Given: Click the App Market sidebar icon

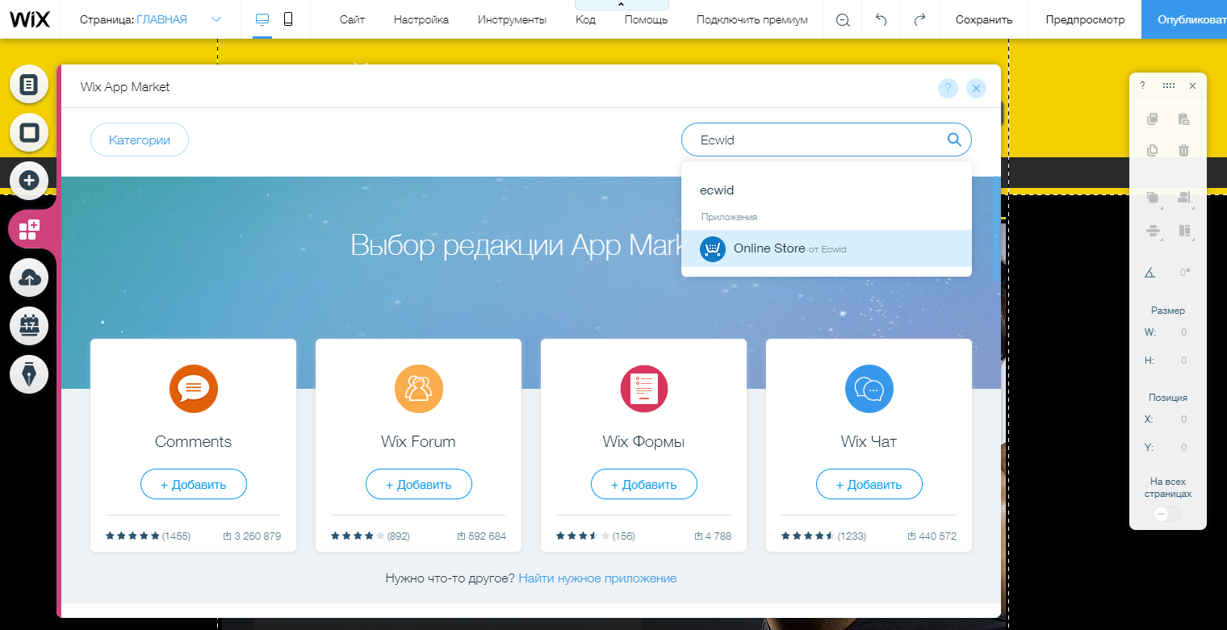Looking at the screenshot, I should tap(29, 229).
